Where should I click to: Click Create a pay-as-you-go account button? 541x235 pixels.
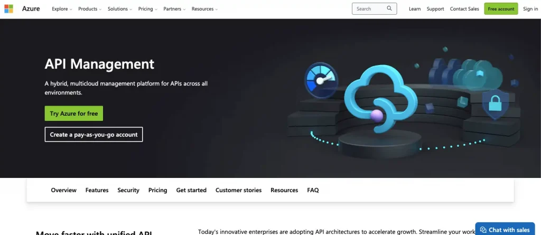pos(94,135)
